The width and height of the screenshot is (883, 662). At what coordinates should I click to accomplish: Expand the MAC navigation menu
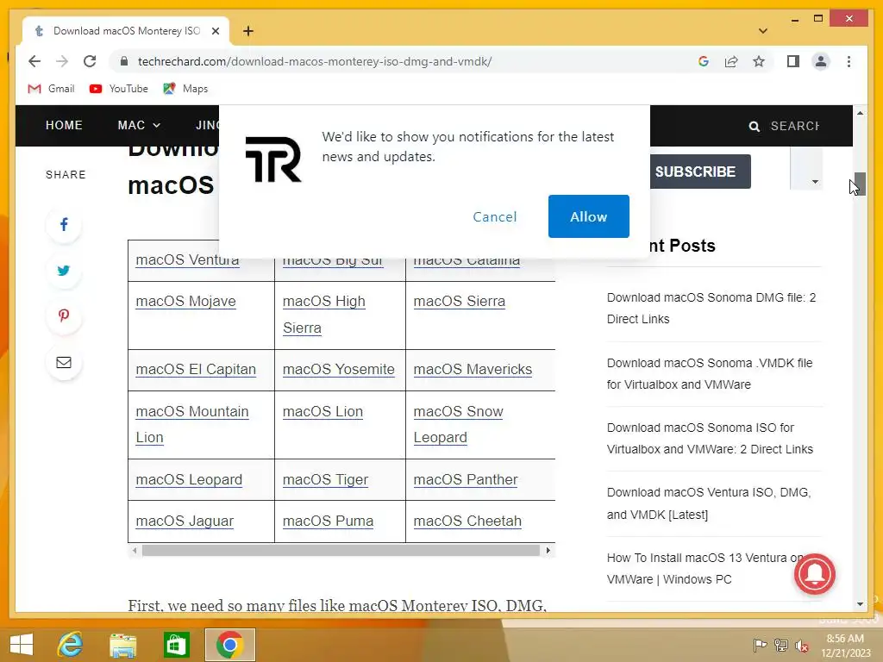139,125
